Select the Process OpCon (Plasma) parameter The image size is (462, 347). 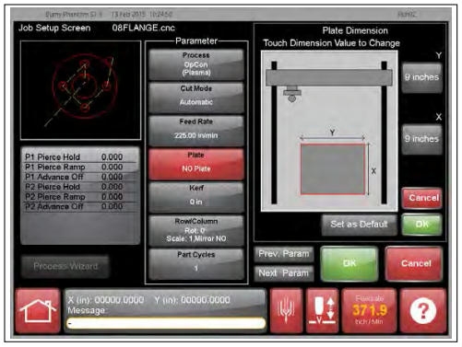click(x=196, y=64)
